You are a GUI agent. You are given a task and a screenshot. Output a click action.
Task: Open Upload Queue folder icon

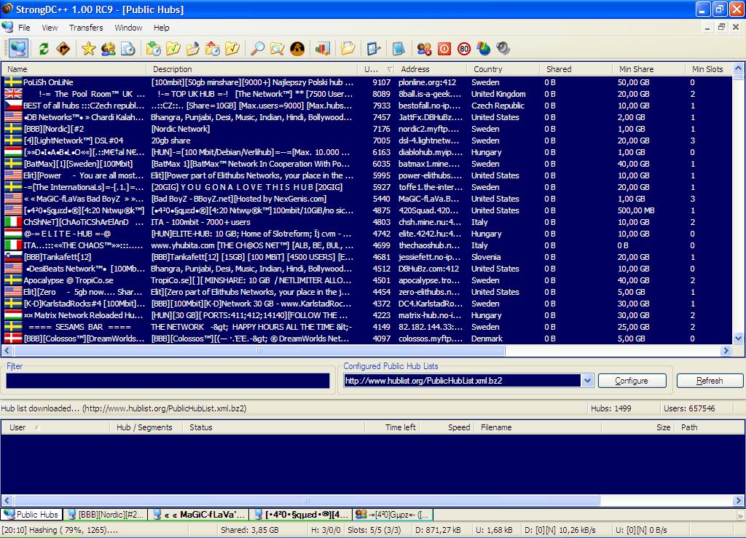pyautogui.click(x=192, y=49)
